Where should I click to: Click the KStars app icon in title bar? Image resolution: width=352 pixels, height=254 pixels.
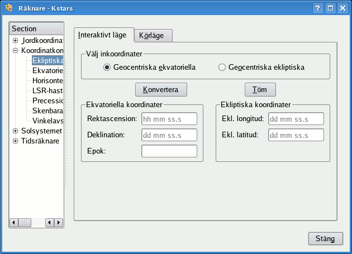9,8
